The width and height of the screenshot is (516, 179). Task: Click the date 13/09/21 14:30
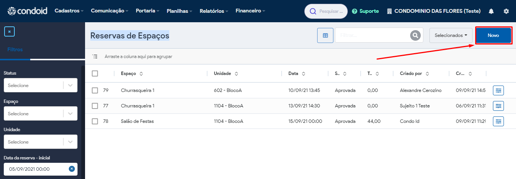click(x=304, y=106)
